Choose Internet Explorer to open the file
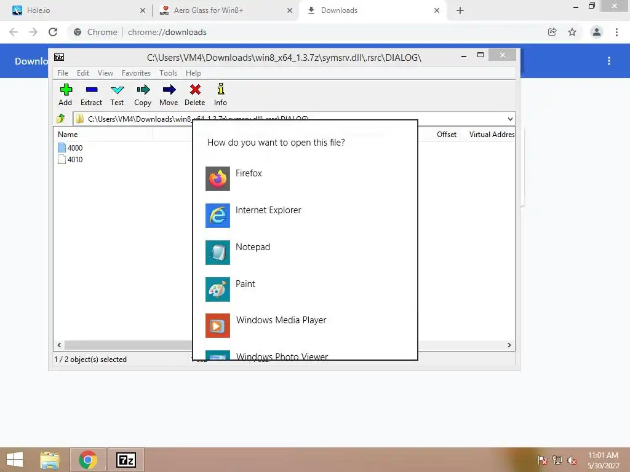 [305, 216]
